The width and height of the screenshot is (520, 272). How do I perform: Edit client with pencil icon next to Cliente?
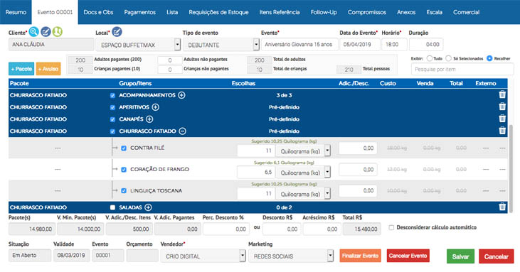pos(46,32)
